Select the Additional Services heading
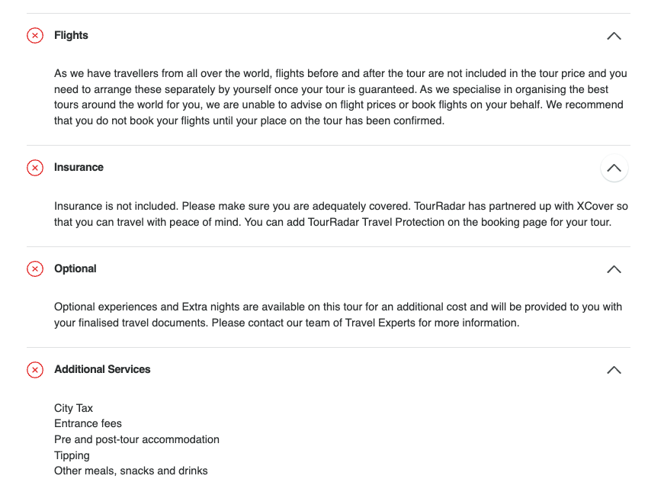The height and width of the screenshot is (495, 648). click(102, 369)
